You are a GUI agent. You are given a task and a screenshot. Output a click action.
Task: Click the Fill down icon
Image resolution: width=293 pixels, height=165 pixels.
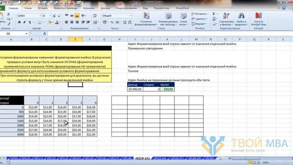click(214, 19)
